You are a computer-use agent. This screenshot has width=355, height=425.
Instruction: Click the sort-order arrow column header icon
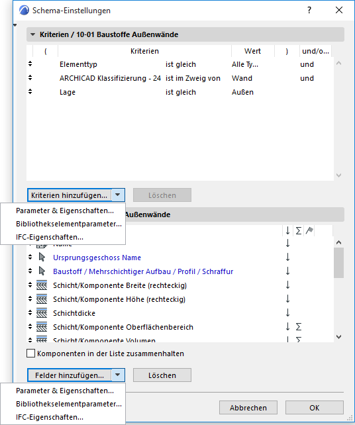point(287,230)
